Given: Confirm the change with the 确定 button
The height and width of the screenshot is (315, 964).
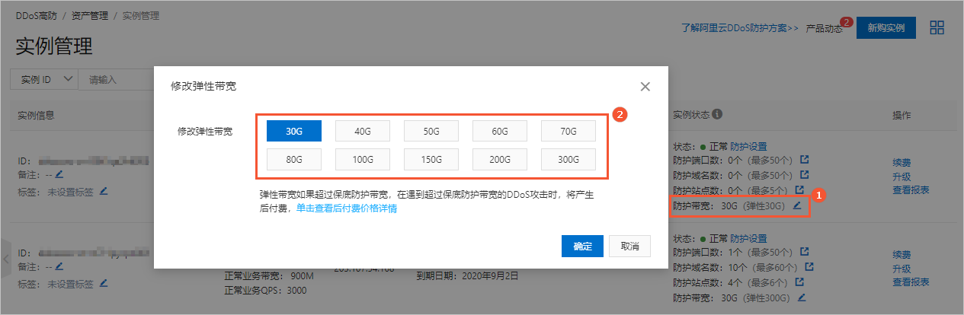Looking at the screenshot, I should point(582,247).
